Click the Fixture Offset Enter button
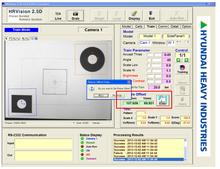The width and height of the screenshot is (220, 169). point(163,101)
